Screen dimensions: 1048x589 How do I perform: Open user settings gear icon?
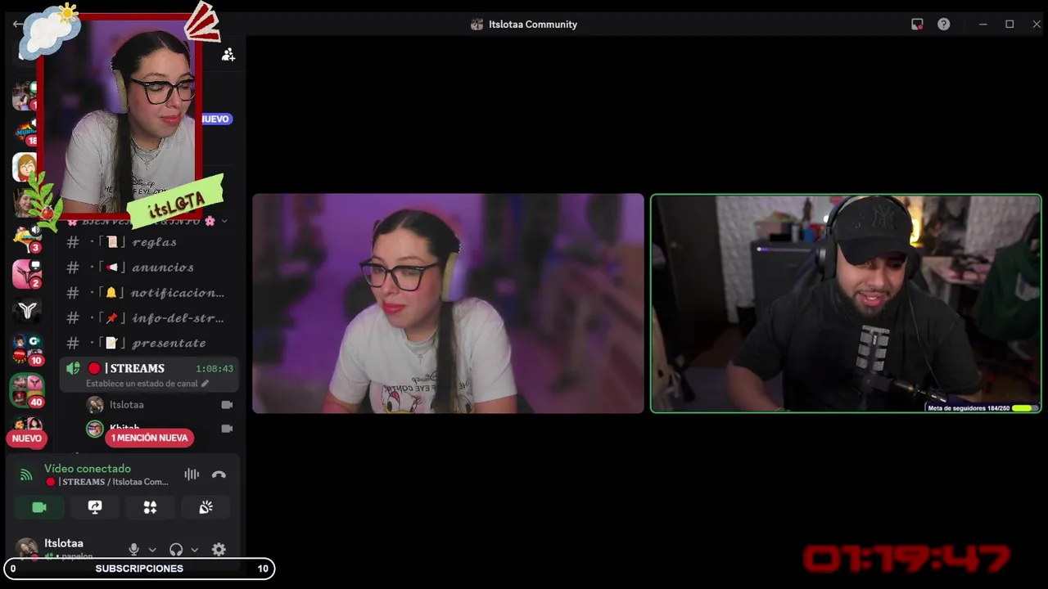click(219, 550)
